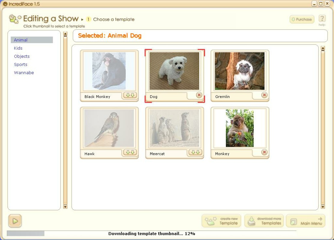Create a new Template
Viewport: 334px width, 240px height.
point(221,221)
